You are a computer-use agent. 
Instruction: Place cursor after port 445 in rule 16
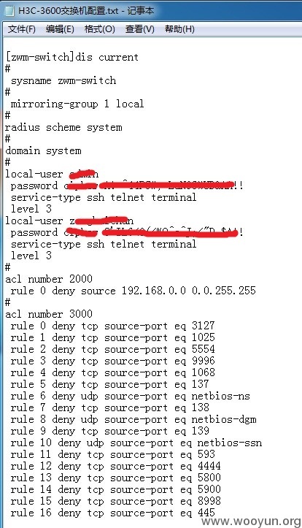(216, 513)
